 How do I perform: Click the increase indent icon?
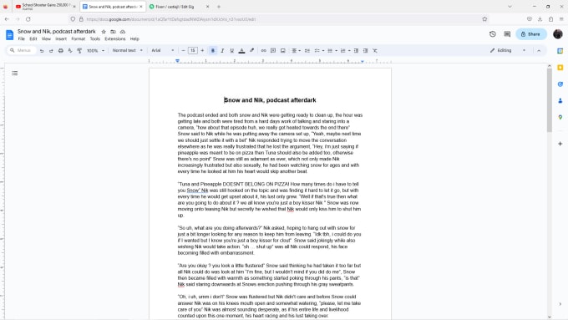[x=366, y=51]
